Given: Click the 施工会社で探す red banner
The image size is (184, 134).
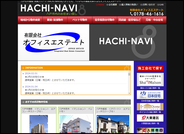Looking at the screenshot, I should [x=150, y=68].
